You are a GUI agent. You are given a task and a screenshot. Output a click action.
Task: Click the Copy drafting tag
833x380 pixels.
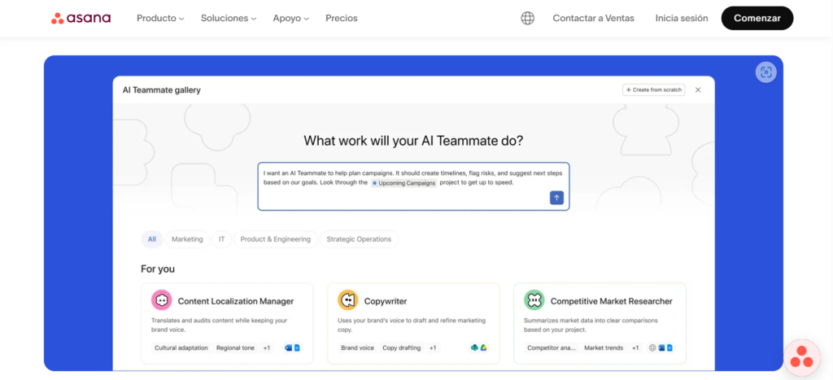click(402, 348)
